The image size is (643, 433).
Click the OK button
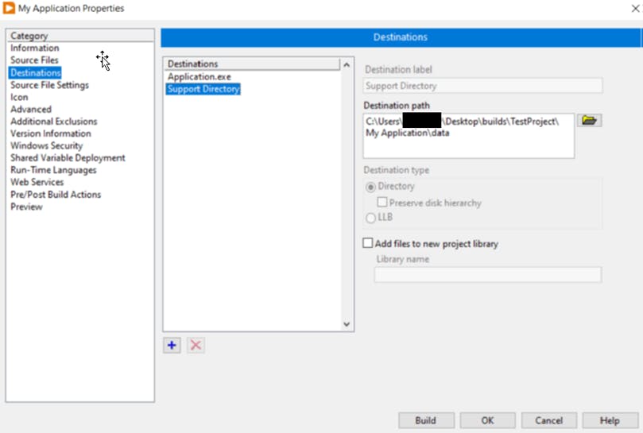487,420
